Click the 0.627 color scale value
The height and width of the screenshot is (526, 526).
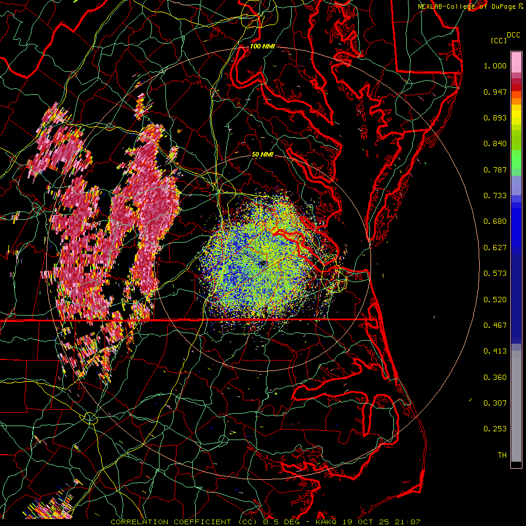(495, 248)
